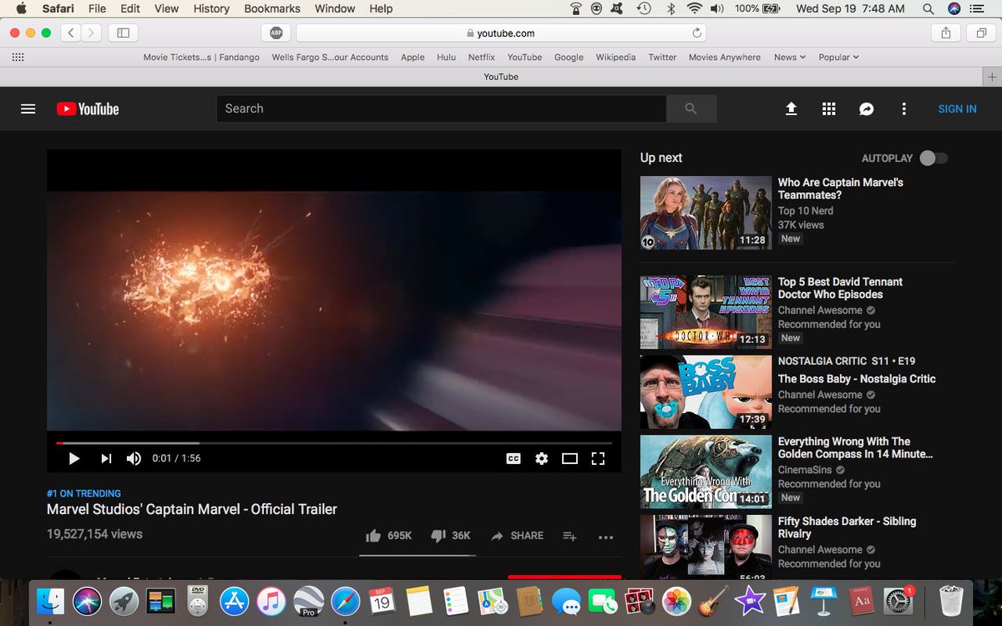
Task: Dislike the video with 36K thumbs down
Action: tap(451, 536)
